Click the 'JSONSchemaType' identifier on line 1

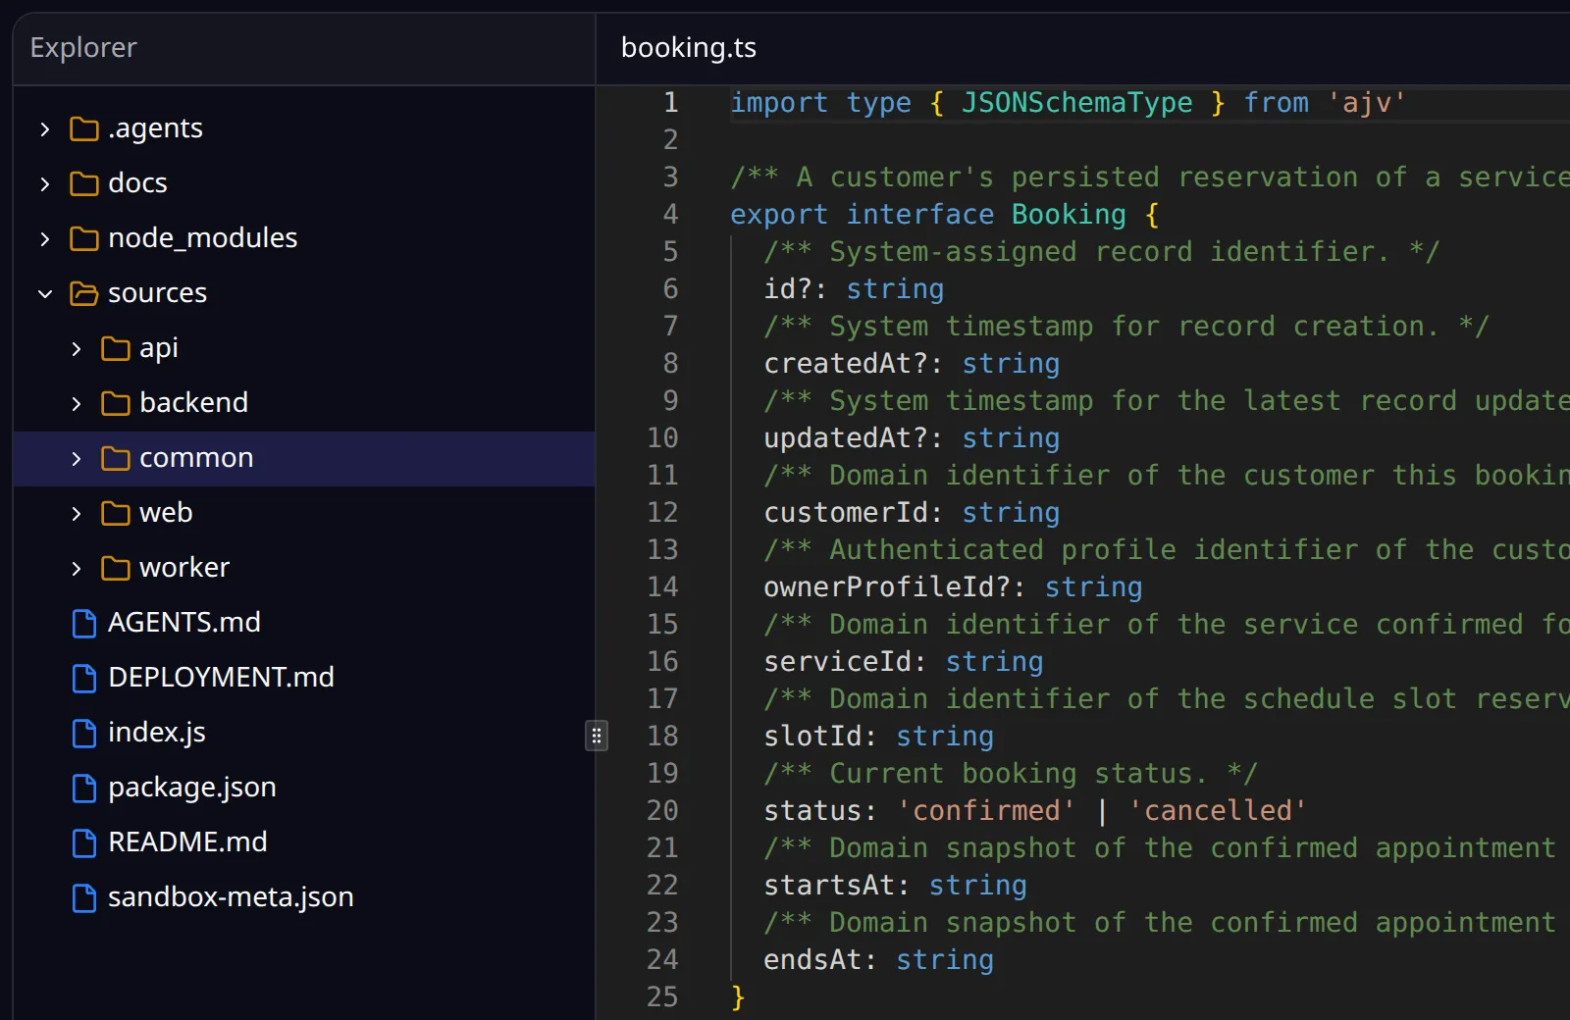(x=1076, y=102)
